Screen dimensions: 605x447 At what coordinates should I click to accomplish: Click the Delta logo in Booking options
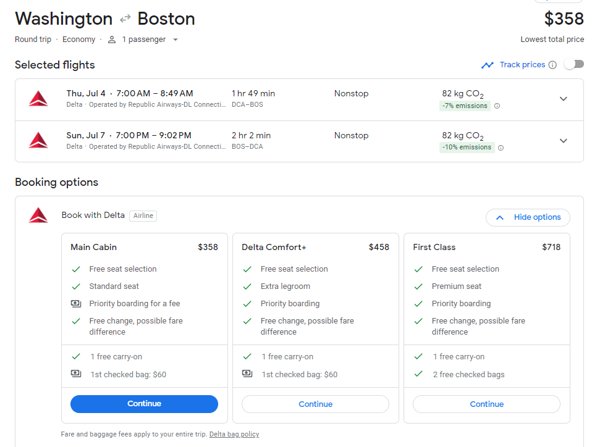[x=38, y=215]
